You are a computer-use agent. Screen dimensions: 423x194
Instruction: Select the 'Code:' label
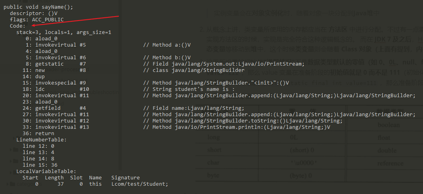17,26
